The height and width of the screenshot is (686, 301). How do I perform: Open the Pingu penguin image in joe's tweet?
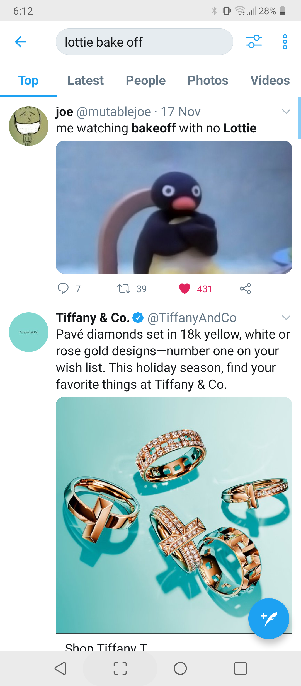174,207
